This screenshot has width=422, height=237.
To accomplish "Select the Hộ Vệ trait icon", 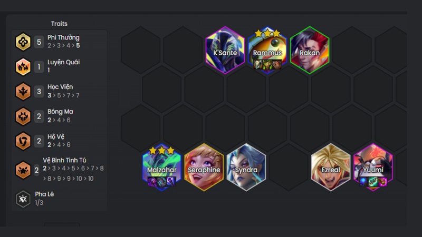I will click(23, 141).
